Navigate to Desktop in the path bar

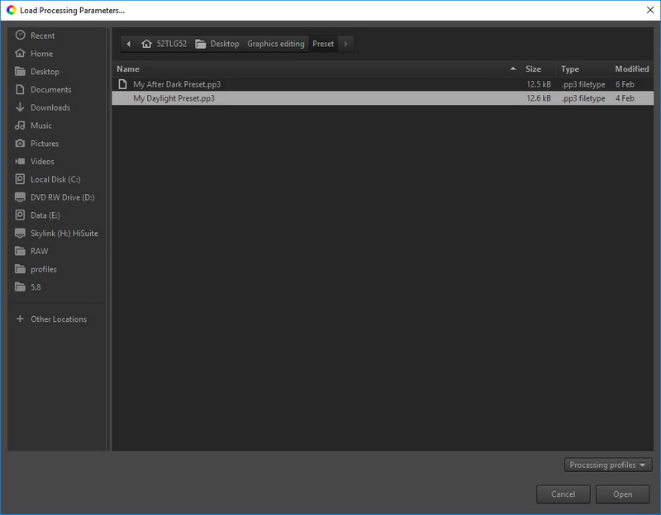(x=217, y=44)
